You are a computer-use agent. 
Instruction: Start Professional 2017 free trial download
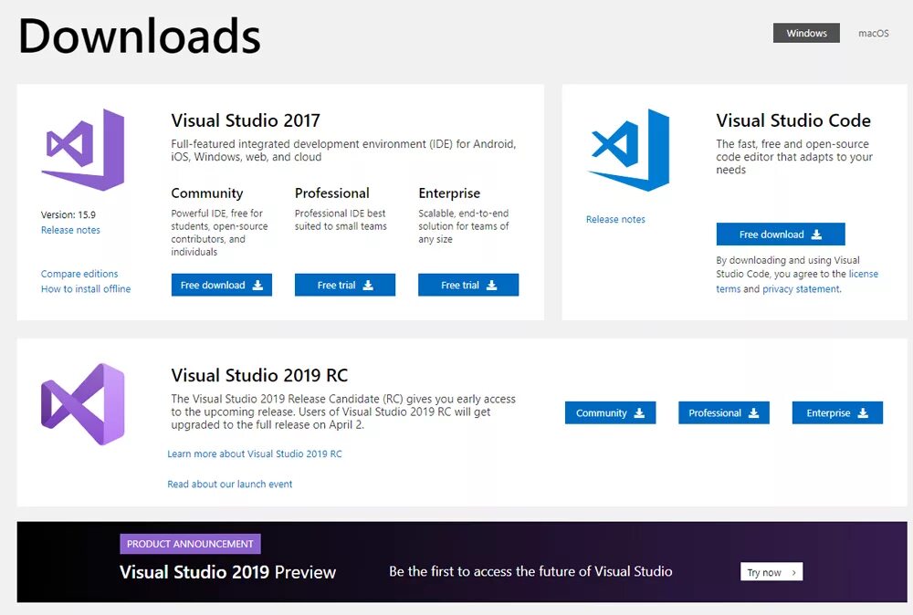[345, 285]
